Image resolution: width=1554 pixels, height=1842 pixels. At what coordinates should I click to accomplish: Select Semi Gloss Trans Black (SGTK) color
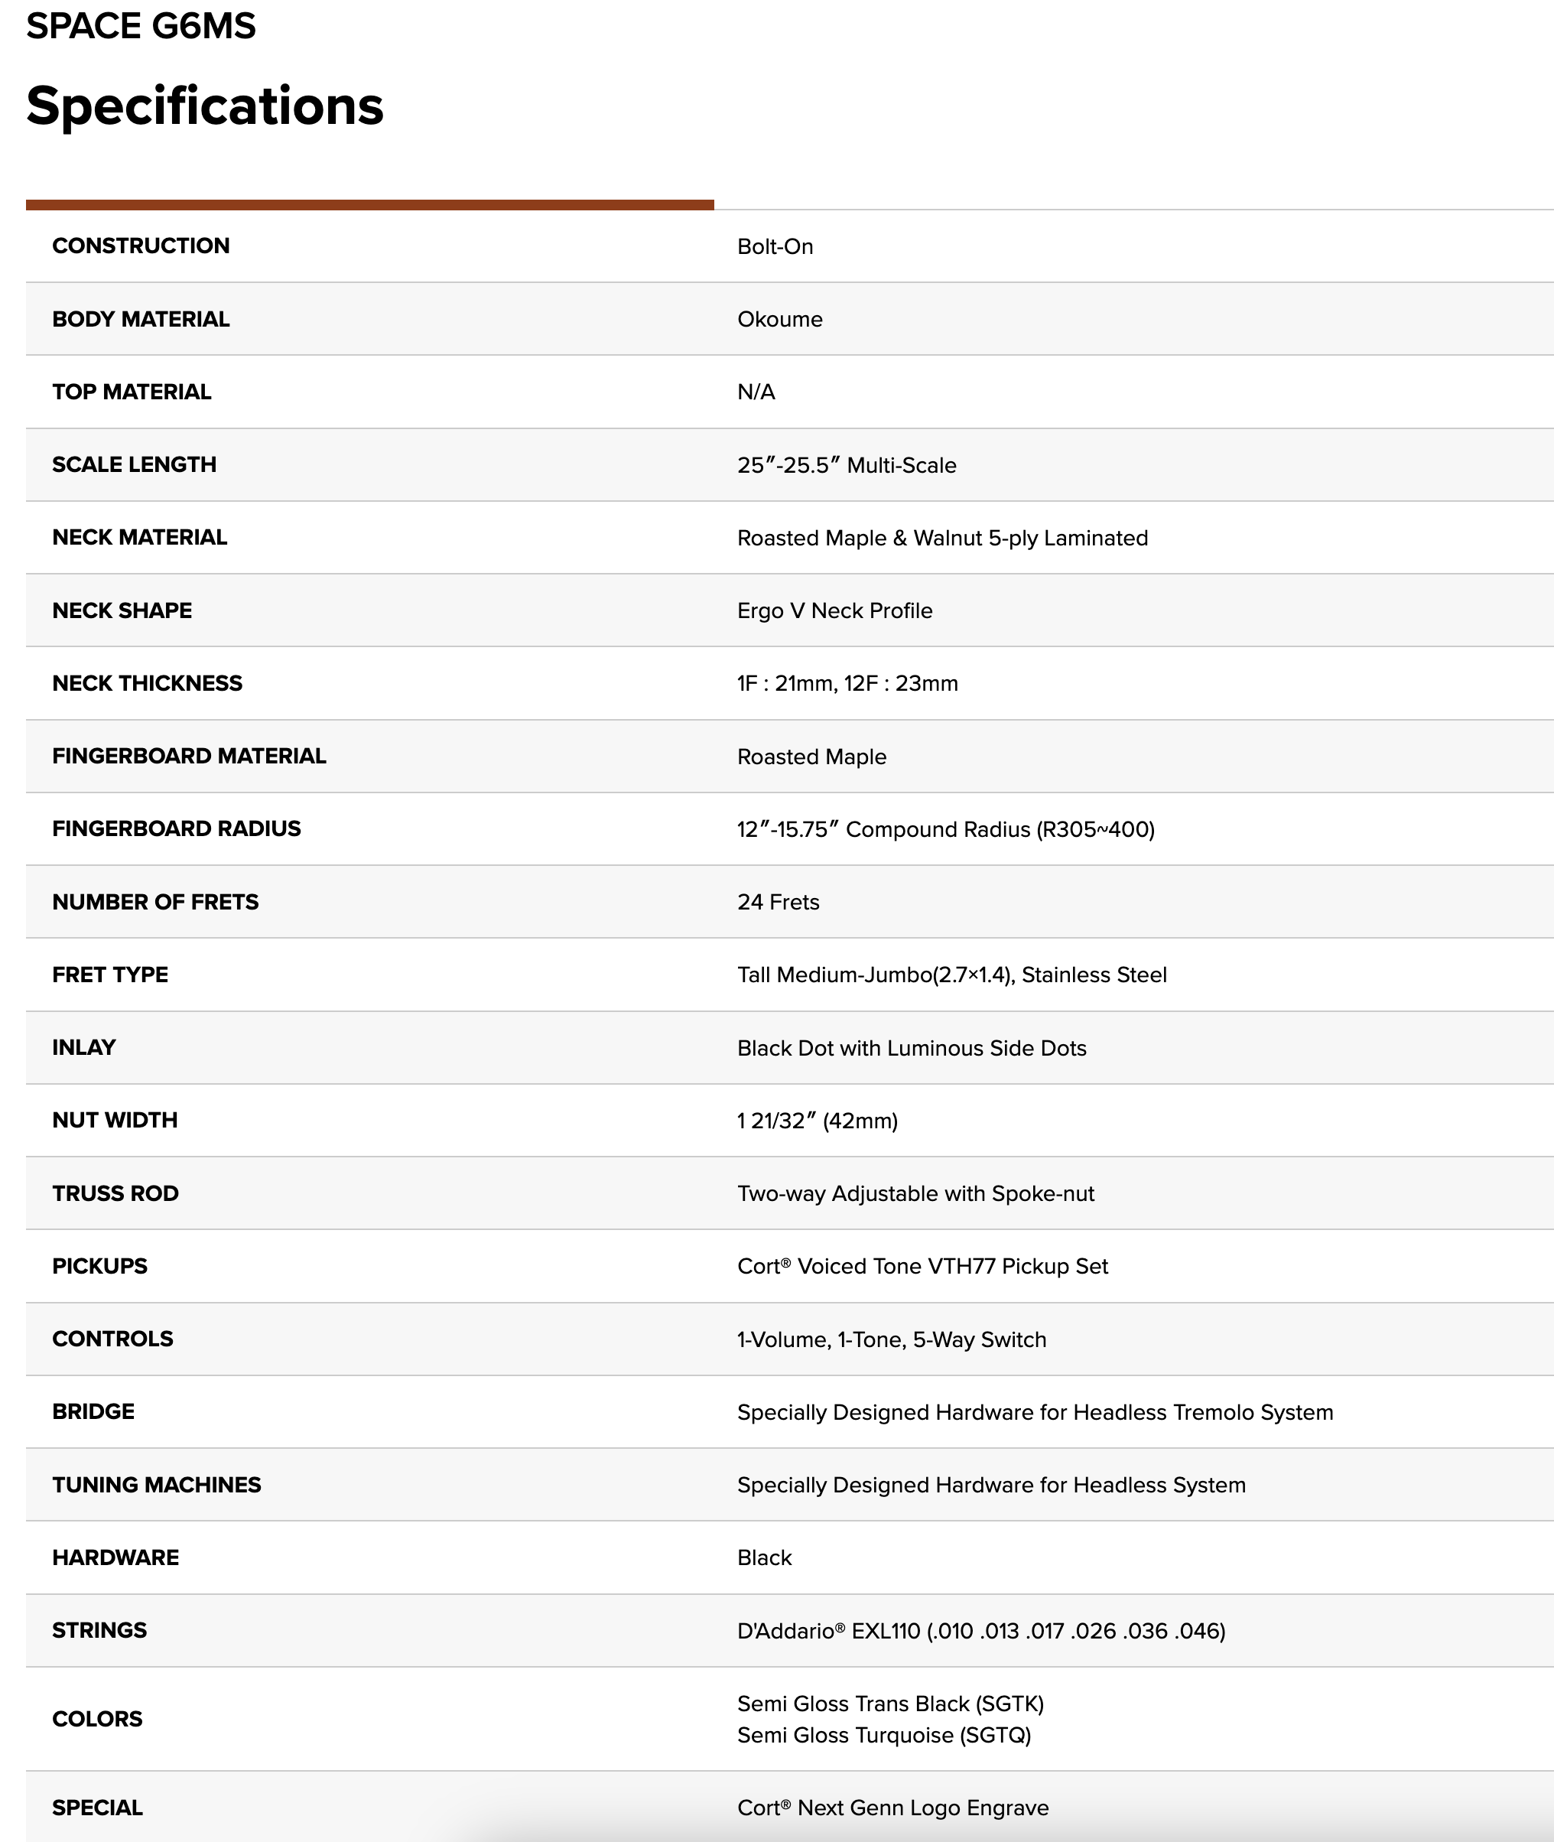(x=891, y=1704)
